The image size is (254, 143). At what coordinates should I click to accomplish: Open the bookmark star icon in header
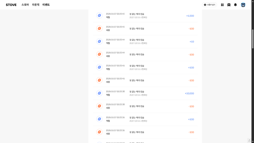229,5
